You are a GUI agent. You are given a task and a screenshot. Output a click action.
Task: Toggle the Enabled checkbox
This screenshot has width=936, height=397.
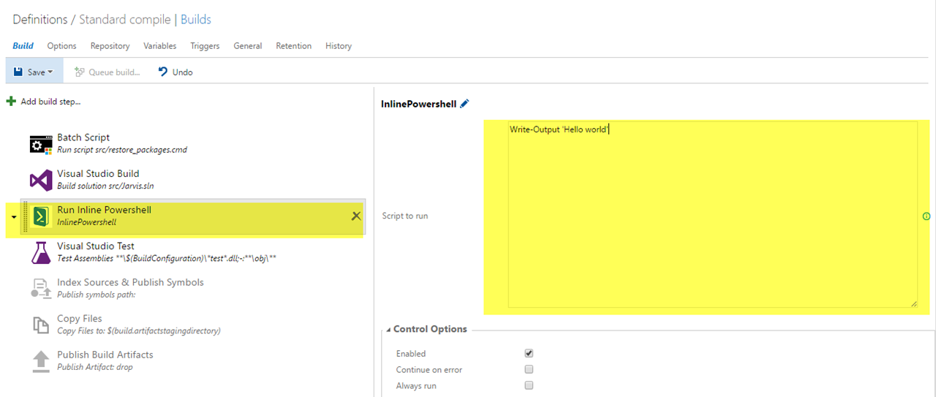[x=529, y=353]
